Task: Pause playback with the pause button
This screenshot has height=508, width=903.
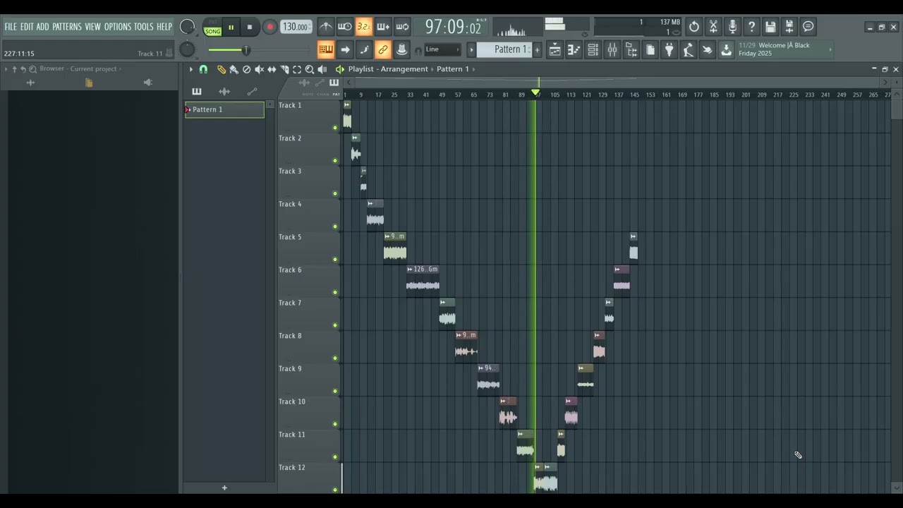Action: click(x=231, y=28)
